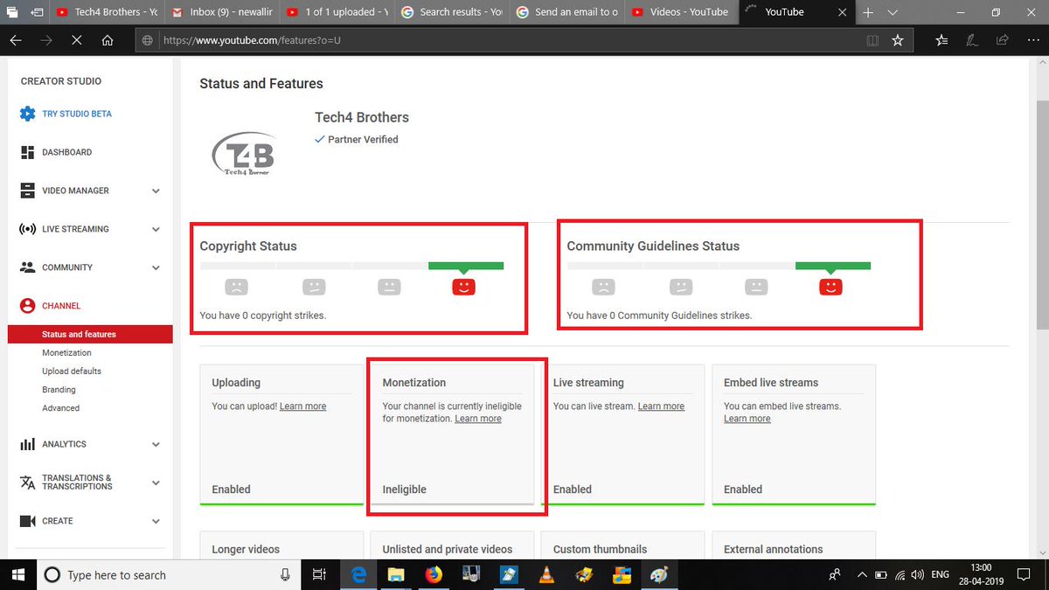Click the set tabs aside icon
Screen dimensions: 1049x590
tap(37, 12)
